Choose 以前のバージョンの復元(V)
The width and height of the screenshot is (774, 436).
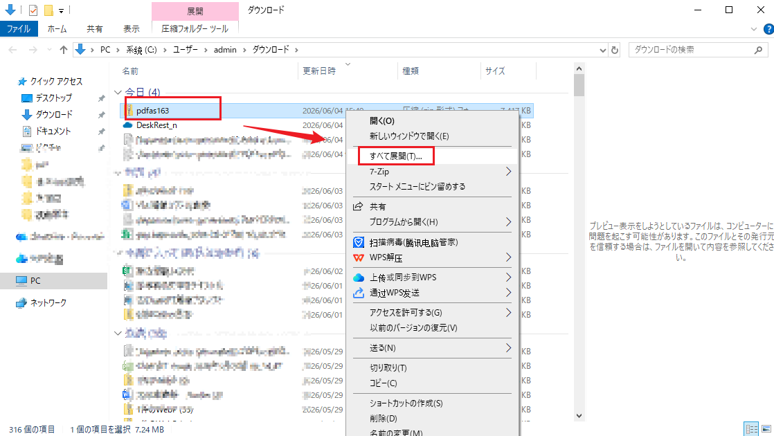coord(413,328)
